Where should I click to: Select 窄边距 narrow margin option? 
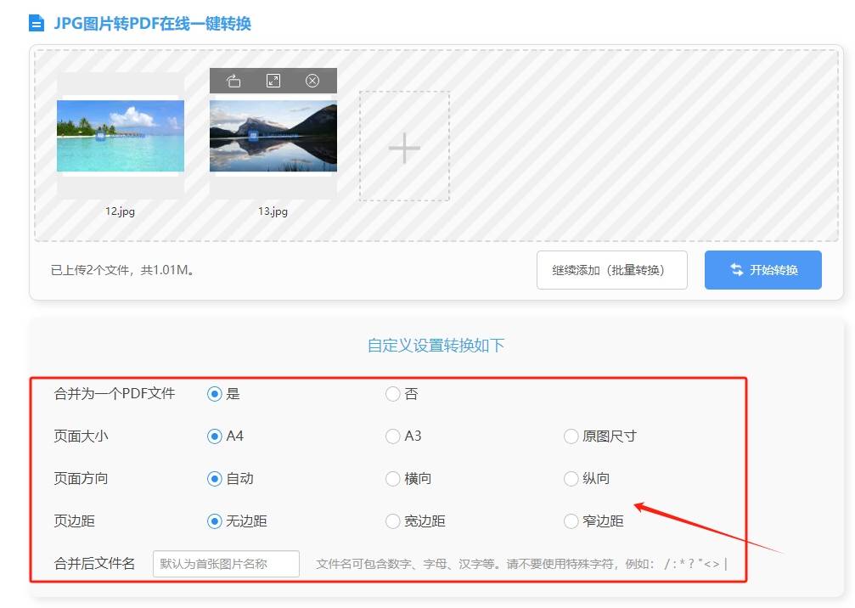(571, 521)
